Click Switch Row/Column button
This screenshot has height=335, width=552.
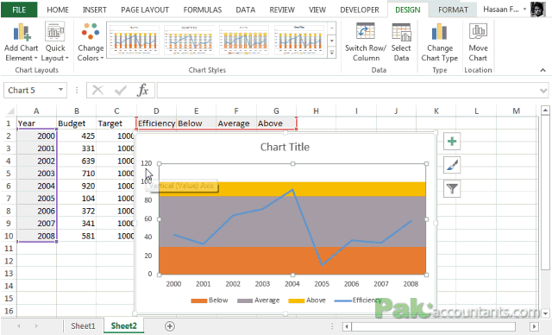[366, 42]
